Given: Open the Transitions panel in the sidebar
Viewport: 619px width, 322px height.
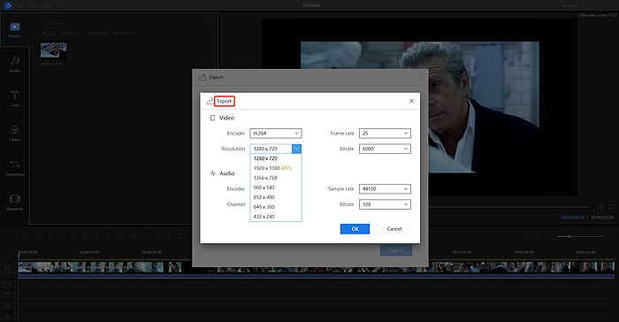Looking at the screenshot, I should pos(15,167).
